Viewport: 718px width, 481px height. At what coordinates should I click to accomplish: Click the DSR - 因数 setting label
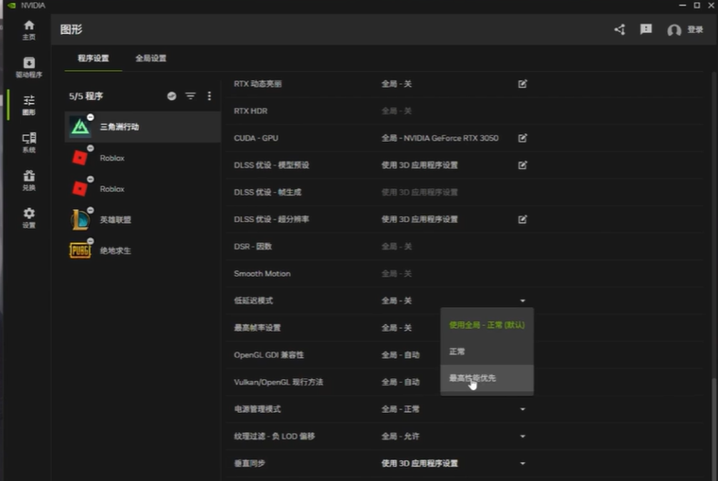click(x=253, y=247)
